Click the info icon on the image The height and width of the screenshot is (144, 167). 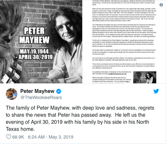[x=161, y=5]
